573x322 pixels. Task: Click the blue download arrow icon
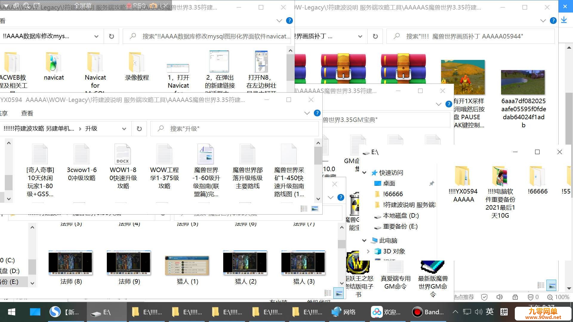point(564,20)
